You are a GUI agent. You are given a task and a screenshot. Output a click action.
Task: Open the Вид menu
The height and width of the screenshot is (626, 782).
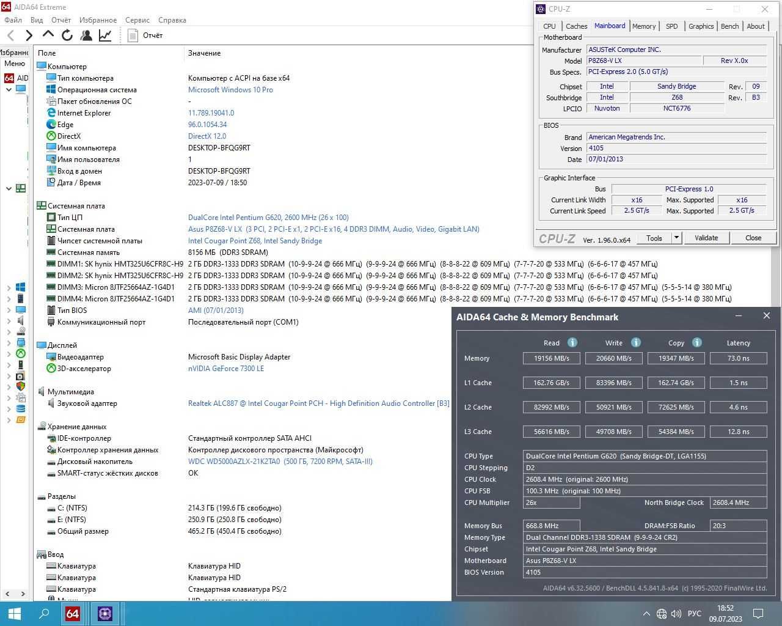point(37,20)
